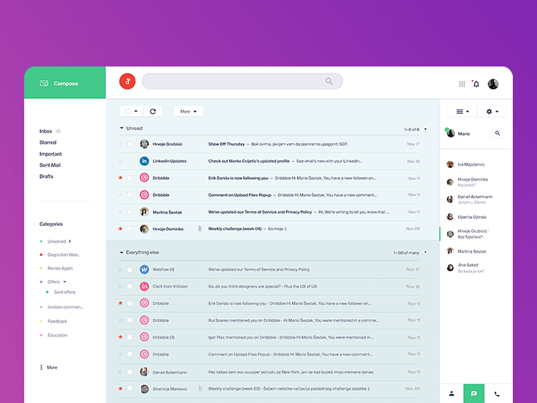This screenshot has height=403, width=537.
Task: Open the phone calls tab icon
Action: click(497, 394)
